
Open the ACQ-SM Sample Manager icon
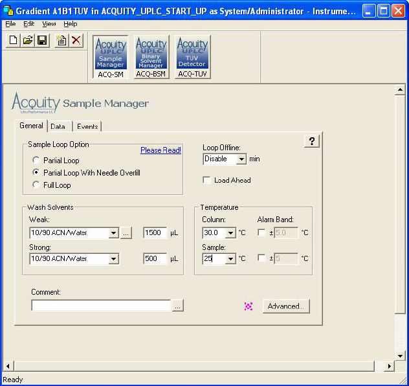[111, 57]
